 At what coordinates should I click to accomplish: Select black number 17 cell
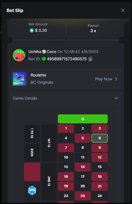(x=83, y=177)
